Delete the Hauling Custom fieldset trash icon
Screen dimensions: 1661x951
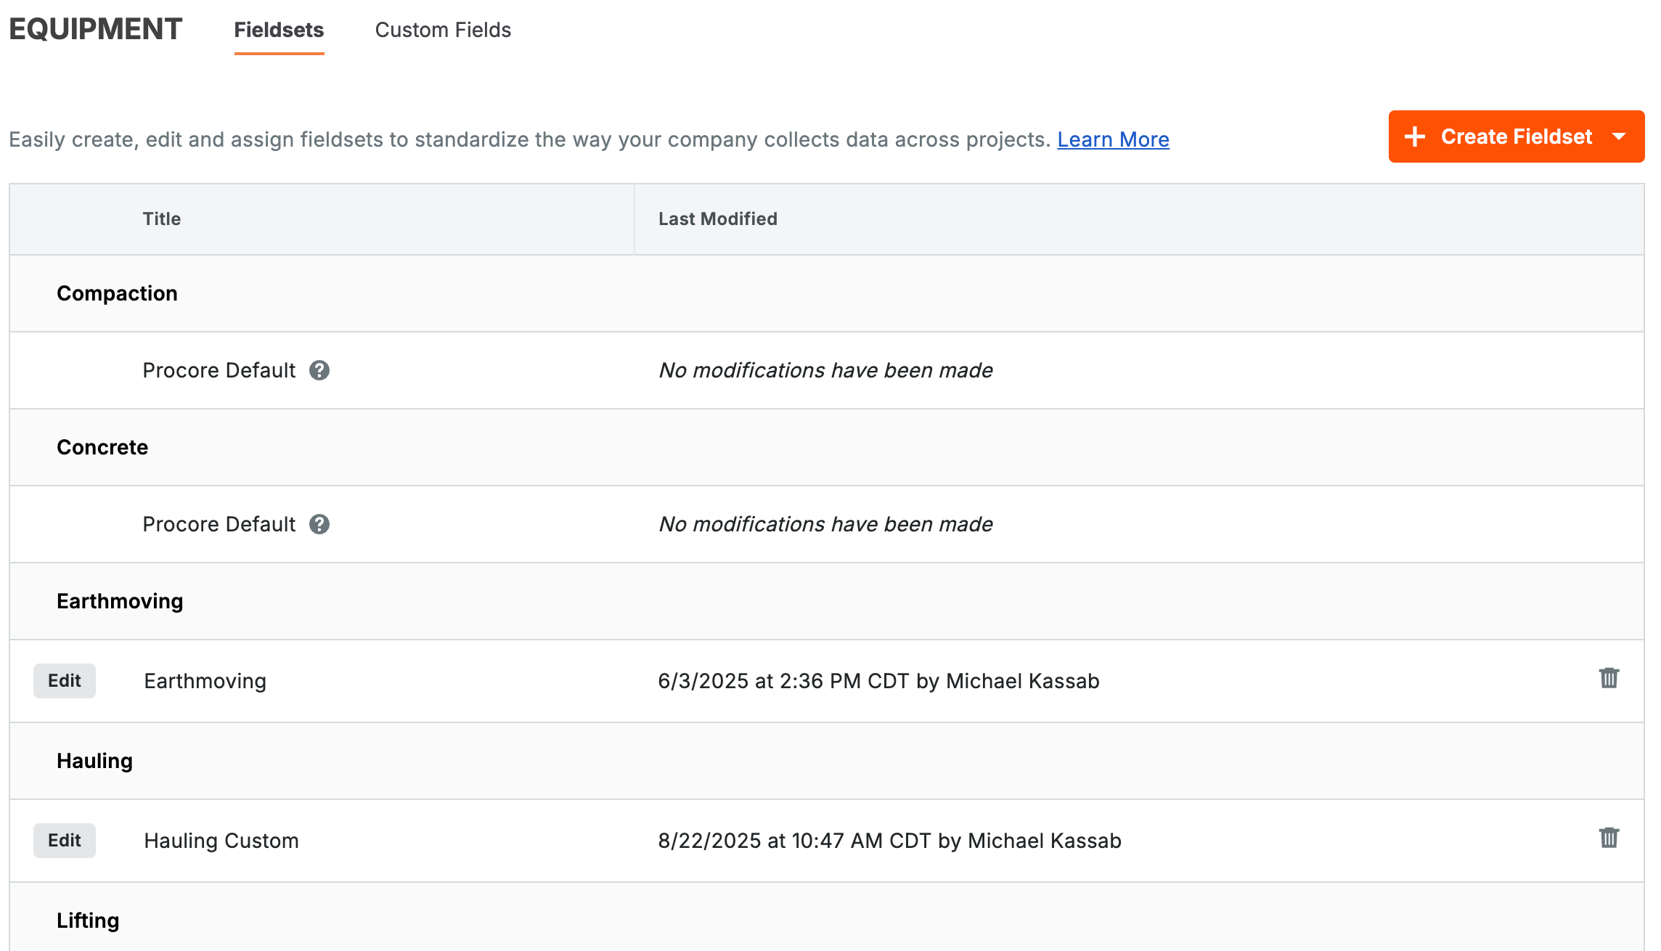pyautogui.click(x=1609, y=838)
